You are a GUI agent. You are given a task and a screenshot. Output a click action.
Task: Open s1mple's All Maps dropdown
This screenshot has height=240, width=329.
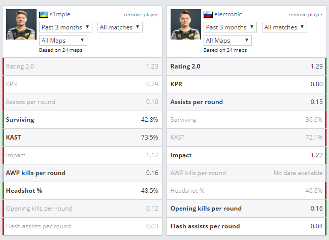click(x=63, y=40)
